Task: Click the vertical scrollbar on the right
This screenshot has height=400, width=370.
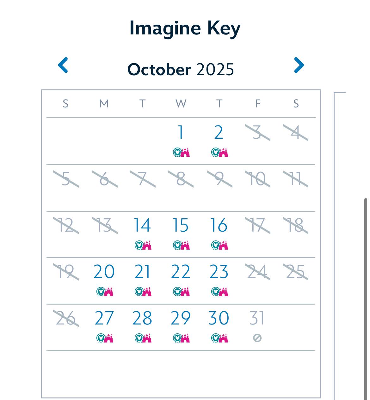Action: click(x=366, y=299)
